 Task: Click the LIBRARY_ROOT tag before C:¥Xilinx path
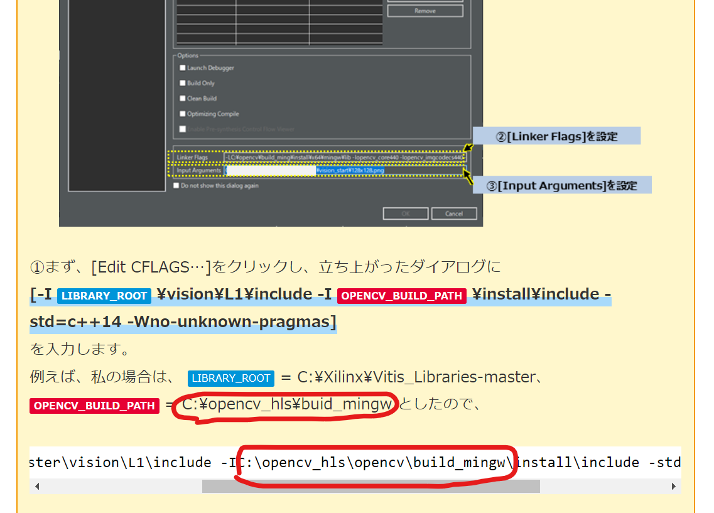point(231,378)
